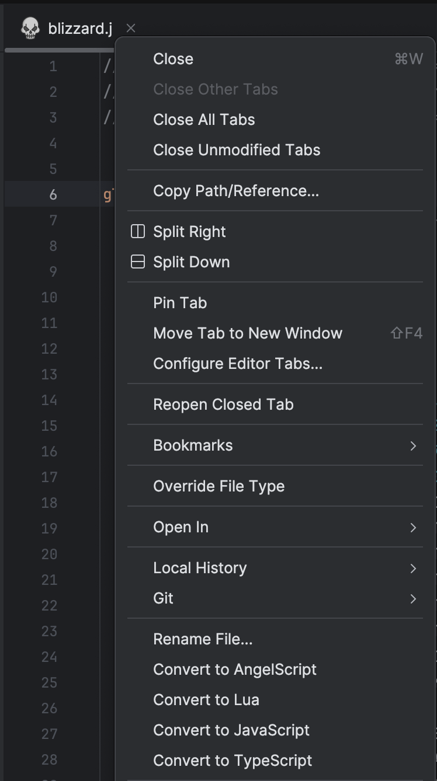
Task: Click the skull file icon on blizzard.j tab
Action: coord(30,28)
